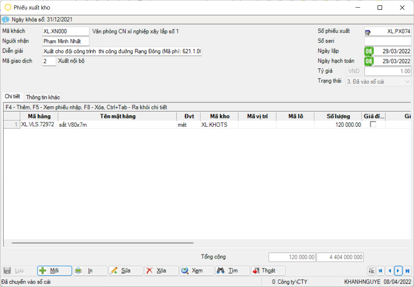Go to the previous record
Image resolution: width=414 pixels, height=287 pixels.
click(x=389, y=271)
